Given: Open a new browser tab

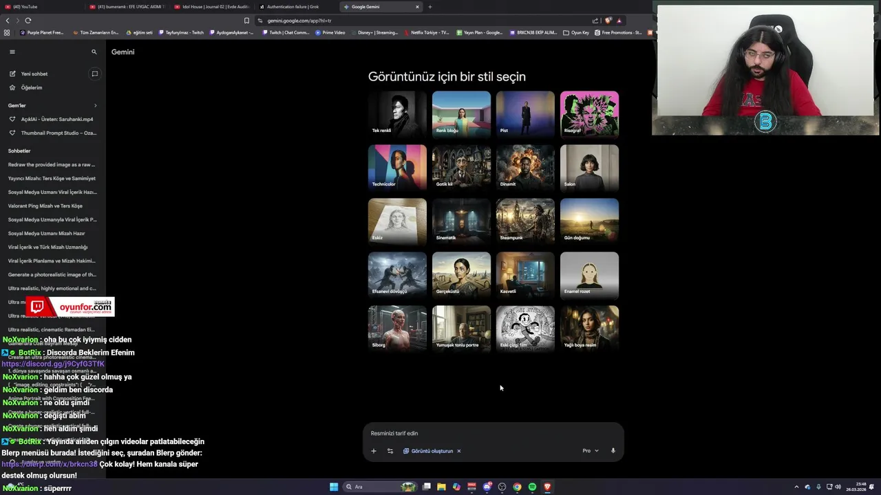Looking at the screenshot, I should coord(430,7).
